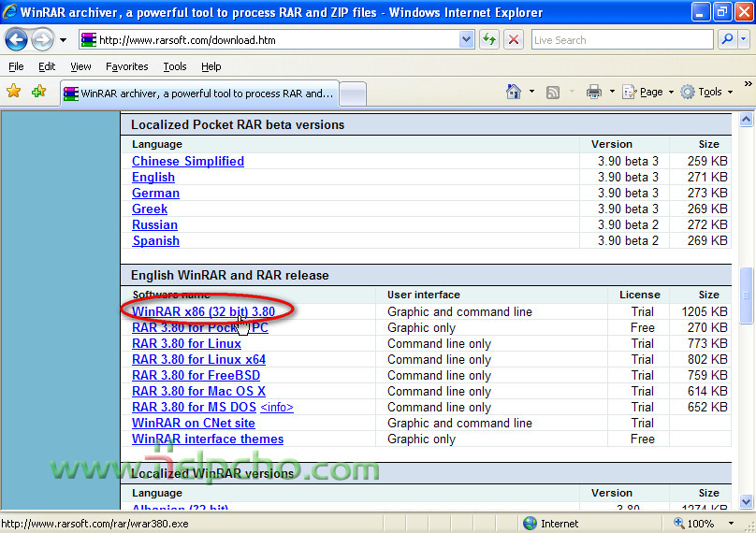Click the 'English WinRAR and RAR release' heading
This screenshot has height=533, width=756.
230,275
